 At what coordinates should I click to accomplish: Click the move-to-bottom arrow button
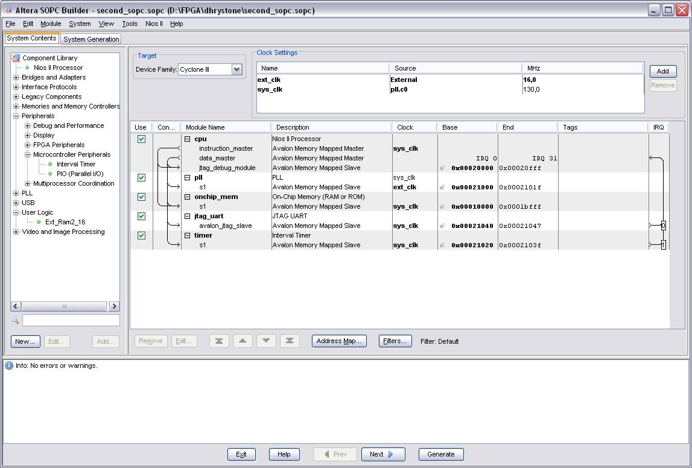pyautogui.click(x=290, y=341)
